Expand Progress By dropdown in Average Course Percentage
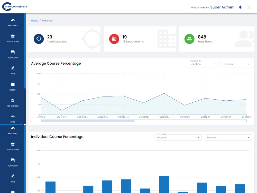This screenshot has width=257, height=193. (x=203, y=64)
